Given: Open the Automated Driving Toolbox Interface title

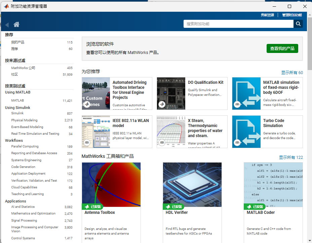Looking at the screenshot, I should tap(129, 90).
